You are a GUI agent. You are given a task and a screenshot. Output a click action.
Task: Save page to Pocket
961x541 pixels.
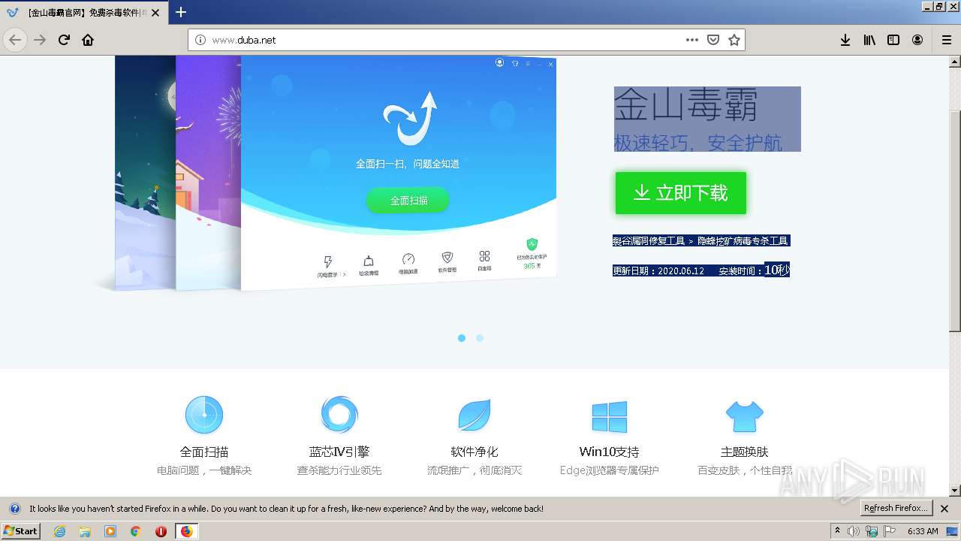point(713,40)
